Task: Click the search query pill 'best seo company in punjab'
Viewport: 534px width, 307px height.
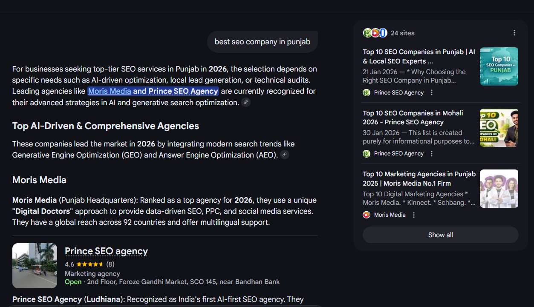Action: (x=262, y=41)
